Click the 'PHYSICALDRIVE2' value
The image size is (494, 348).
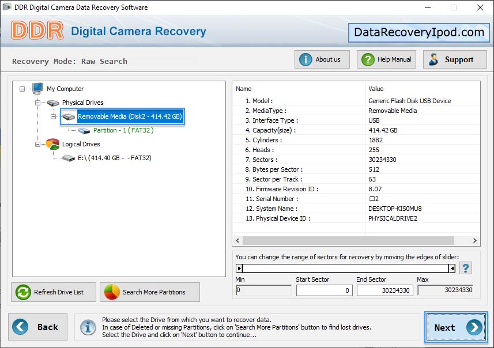click(x=393, y=218)
